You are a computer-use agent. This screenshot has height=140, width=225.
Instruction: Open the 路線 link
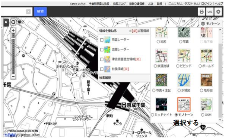[159, 4]
